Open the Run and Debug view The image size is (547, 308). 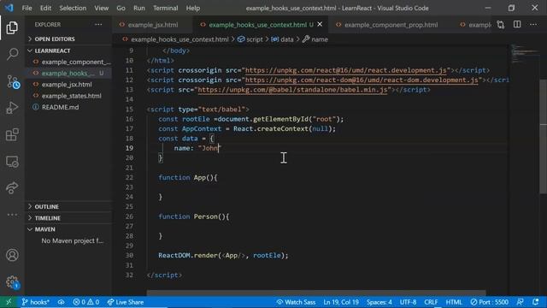pyautogui.click(x=12, y=108)
